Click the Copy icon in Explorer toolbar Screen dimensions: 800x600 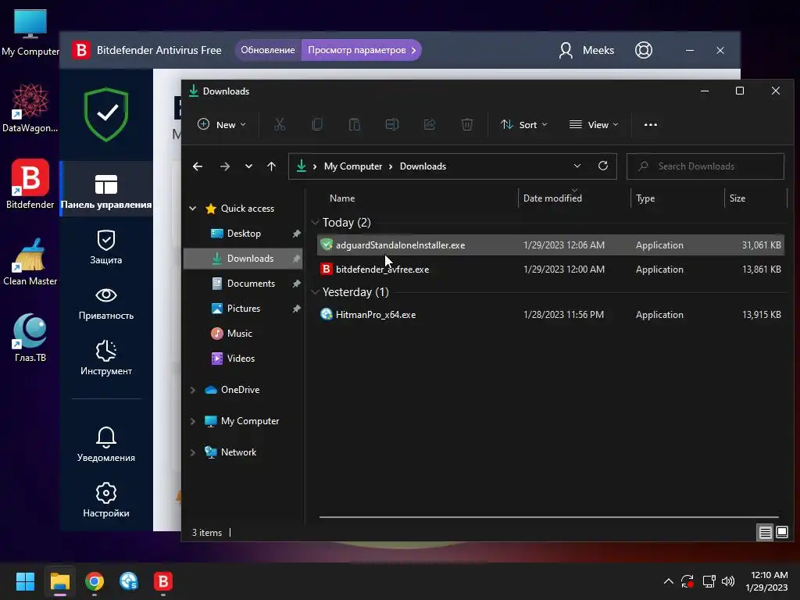coord(317,124)
